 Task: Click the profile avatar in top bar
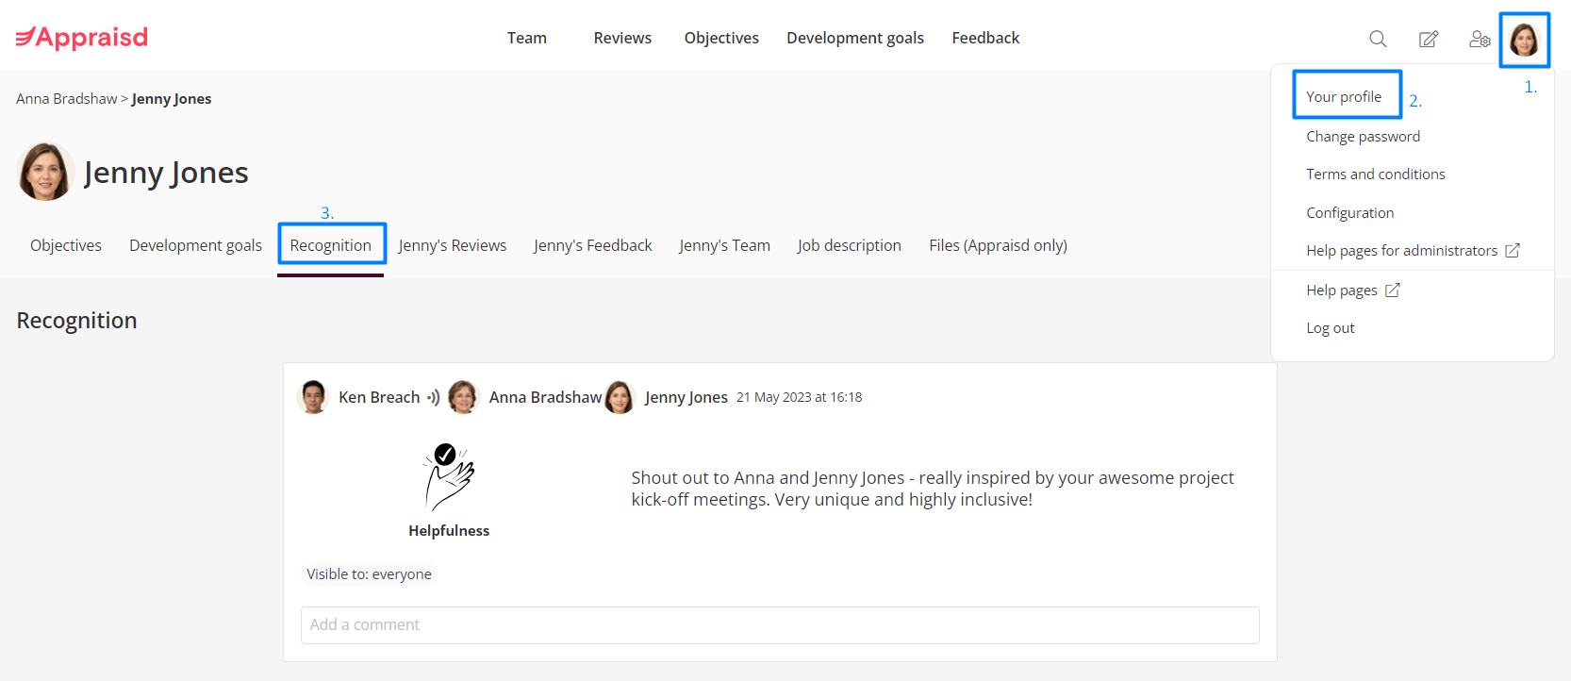(1524, 40)
